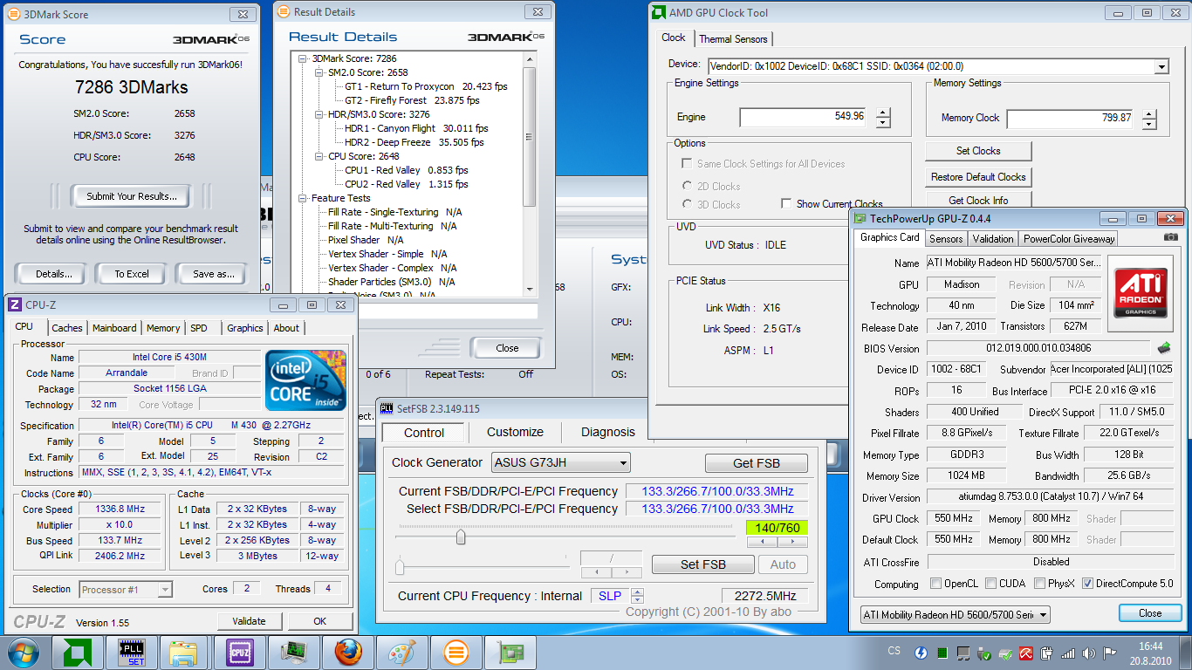This screenshot has width=1192, height=670.
Task: Toggle Same Clock Settings for All Devices
Action: click(687, 164)
